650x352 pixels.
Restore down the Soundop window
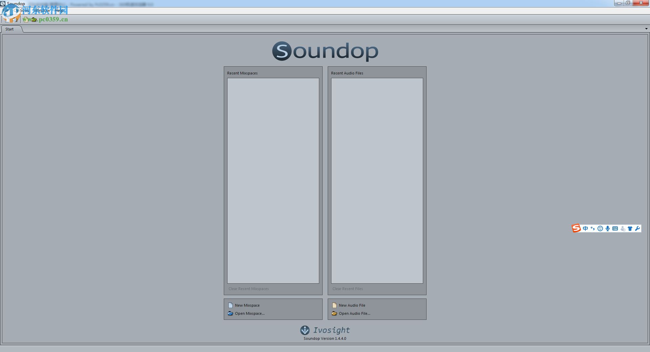coord(628,3)
